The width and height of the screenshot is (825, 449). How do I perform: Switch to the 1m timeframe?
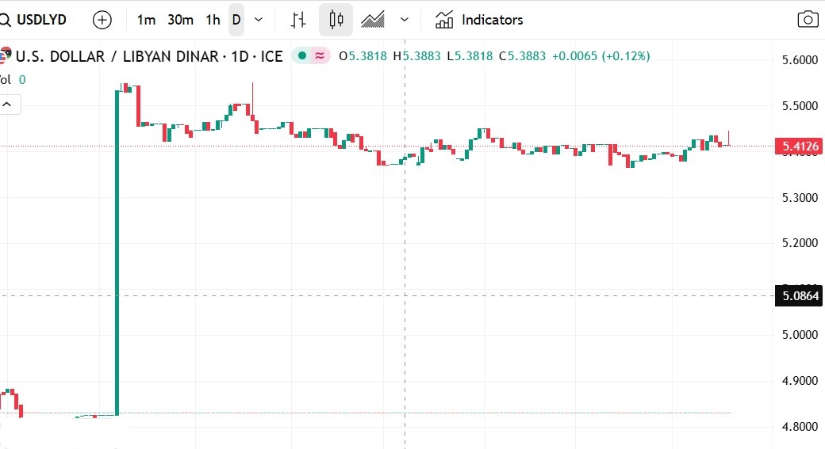point(146,20)
